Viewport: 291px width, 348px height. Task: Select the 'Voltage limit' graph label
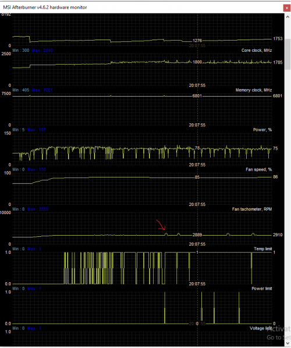(261, 328)
